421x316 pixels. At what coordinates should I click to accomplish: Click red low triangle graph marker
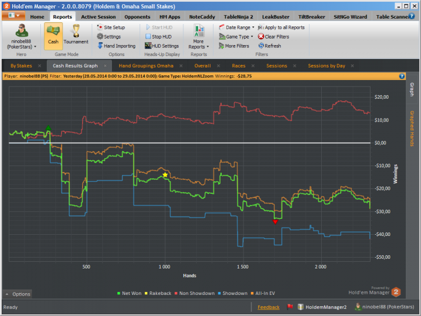pos(275,222)
